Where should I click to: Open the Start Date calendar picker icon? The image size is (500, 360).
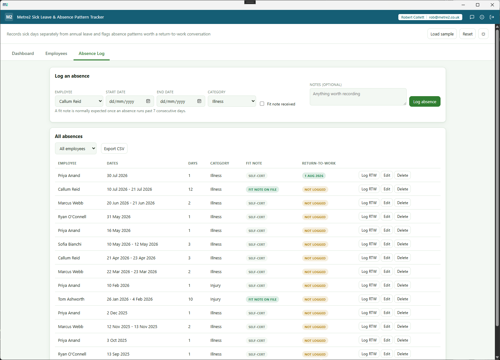click(148, 101)
